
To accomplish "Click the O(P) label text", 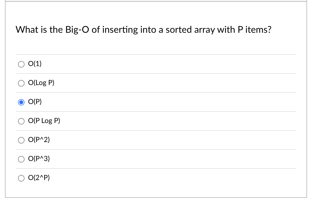I will pos(35,102).
